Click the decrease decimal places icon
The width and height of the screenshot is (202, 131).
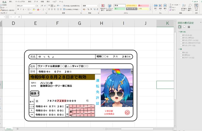click(97, 9)
